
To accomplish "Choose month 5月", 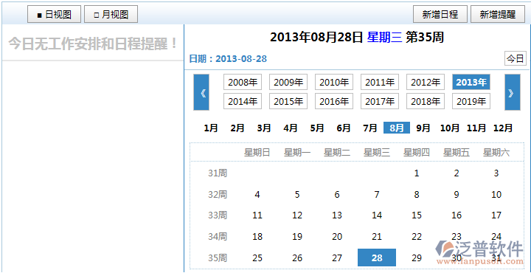I will (x=317, y=128).
